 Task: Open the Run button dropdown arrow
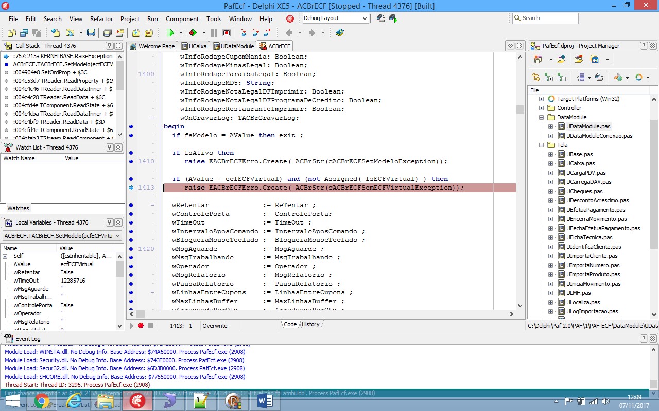pyautogui.click(x=181, y=33)
